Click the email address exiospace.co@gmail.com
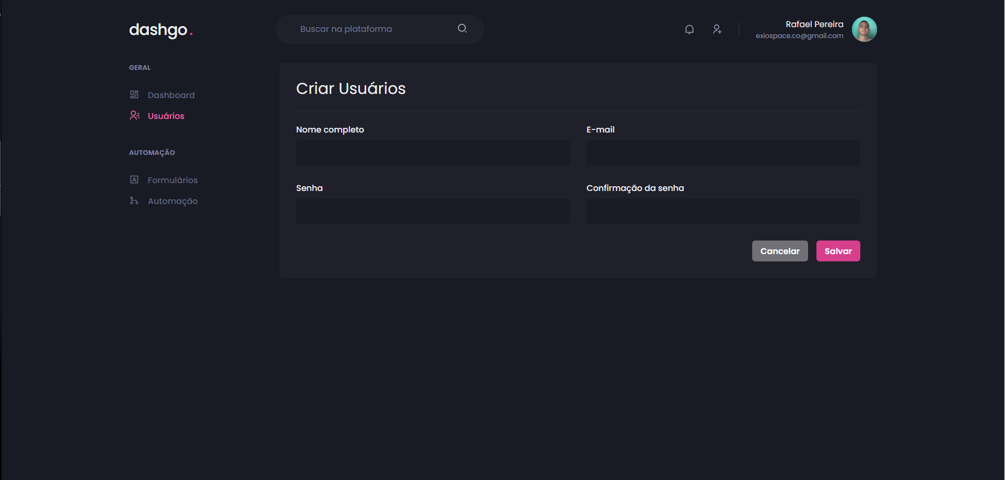This screenshot has height=480, width=1005. click(799, 36)
